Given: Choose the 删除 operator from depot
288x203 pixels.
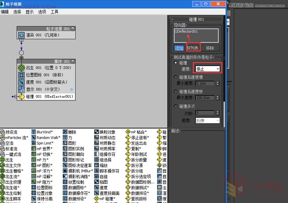Looking at the screenshot, I should click(x=65, y=132).
